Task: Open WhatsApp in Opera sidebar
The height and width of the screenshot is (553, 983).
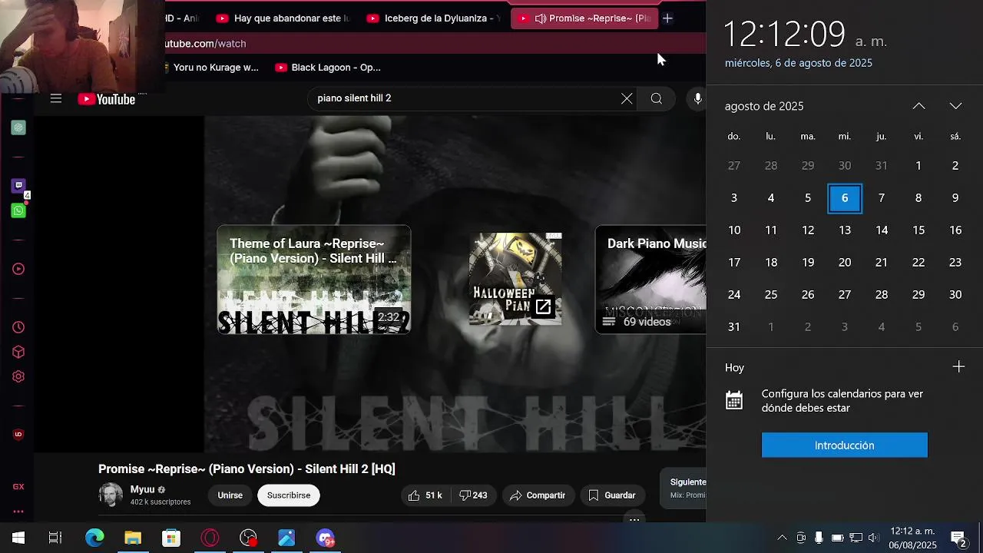Action: coord(18,210)
